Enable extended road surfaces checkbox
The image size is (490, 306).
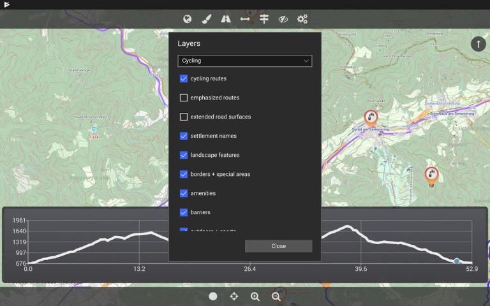[184, 117]
